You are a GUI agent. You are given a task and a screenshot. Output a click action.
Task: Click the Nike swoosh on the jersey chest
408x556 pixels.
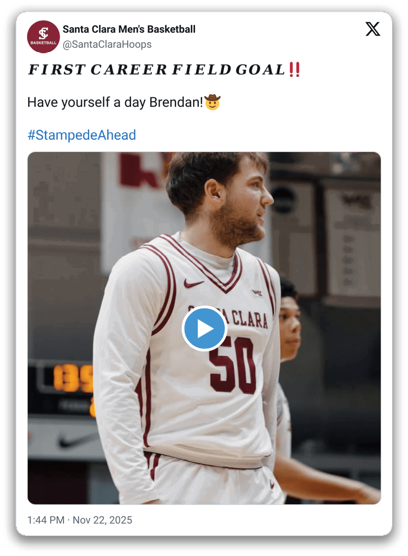(193, 284)
